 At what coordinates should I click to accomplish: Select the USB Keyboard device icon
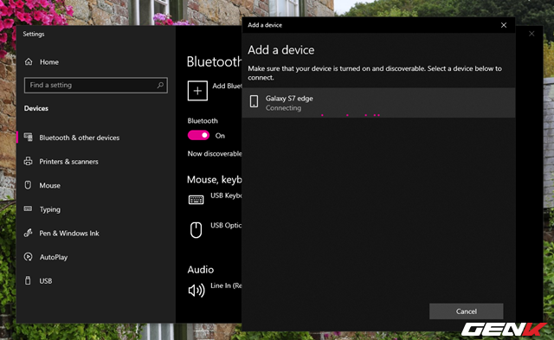coord(196,200)
